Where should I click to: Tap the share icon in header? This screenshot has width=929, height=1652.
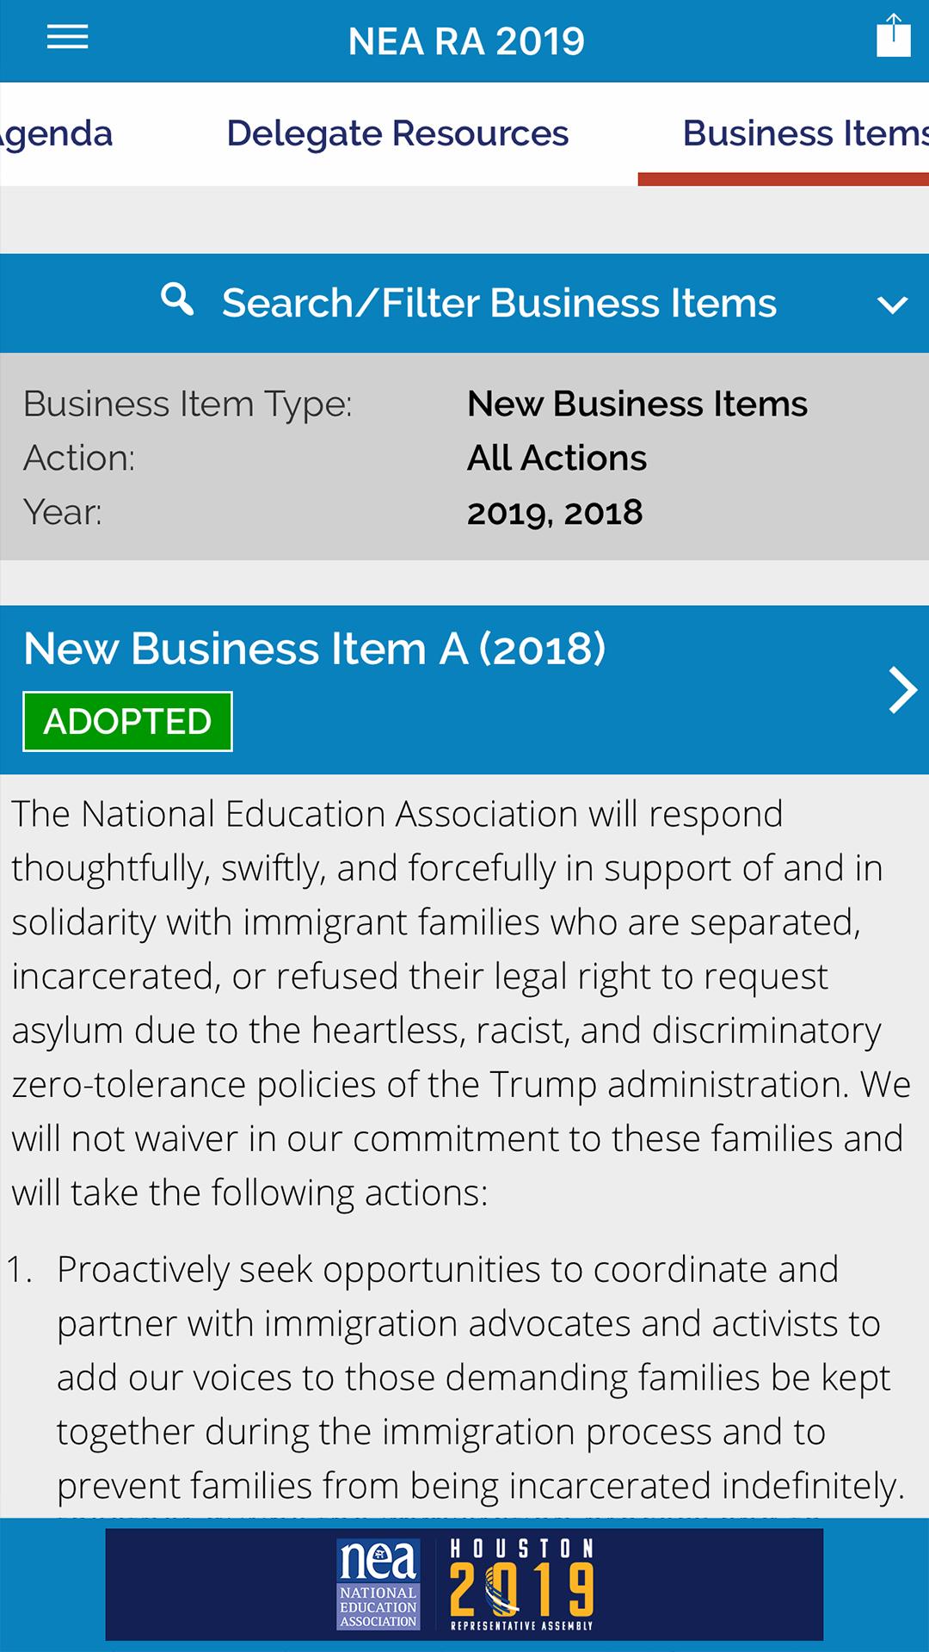[x=893, y=37]
